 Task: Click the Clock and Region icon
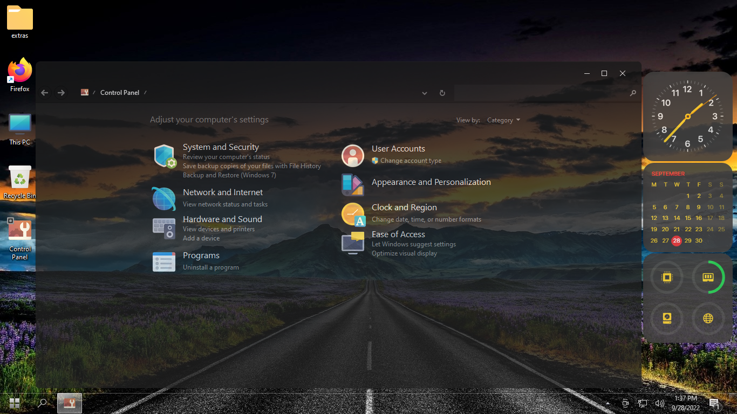point(353,214)
